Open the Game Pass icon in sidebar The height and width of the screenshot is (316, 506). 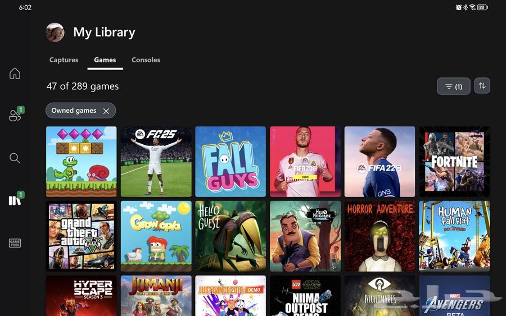point(15,243)
